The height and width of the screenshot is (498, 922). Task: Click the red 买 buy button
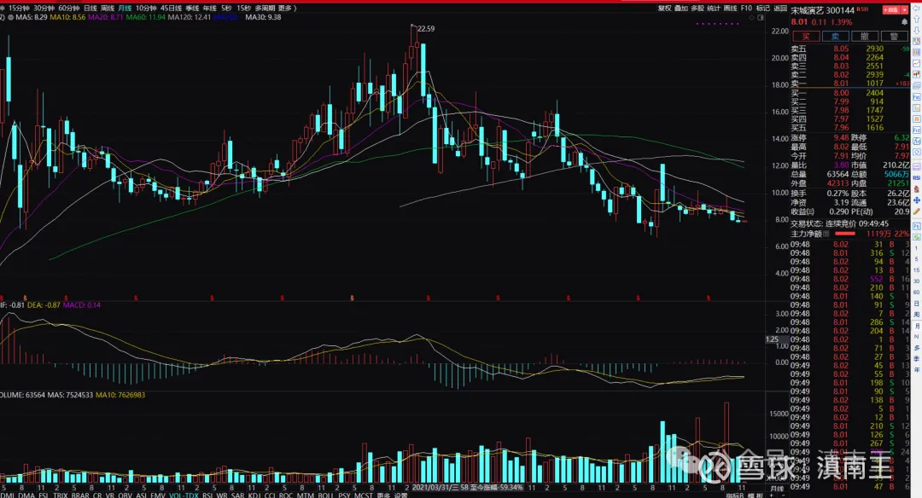[806, 37]
